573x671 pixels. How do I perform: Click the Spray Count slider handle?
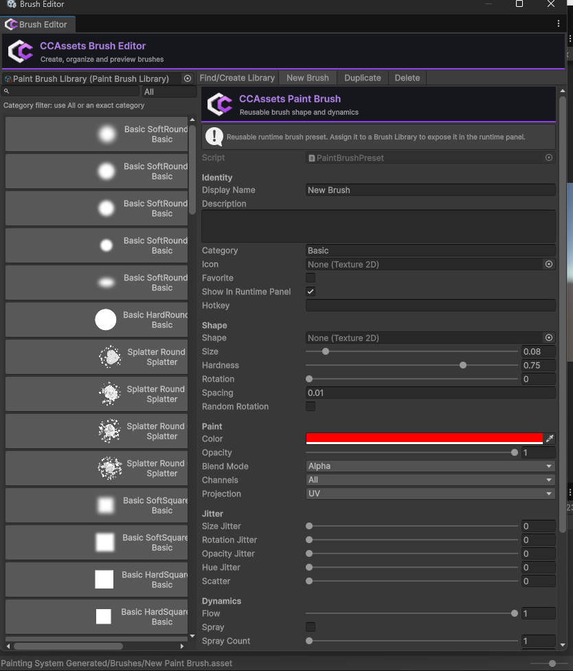(309, 641)
